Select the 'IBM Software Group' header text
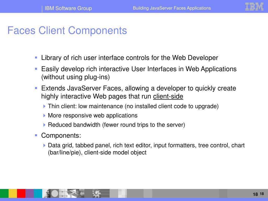The width and height of the screenshot is (268, 201). [68, 8]
